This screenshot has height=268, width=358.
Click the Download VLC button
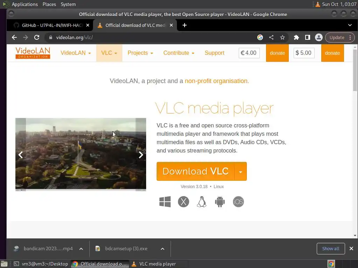(x=195, y=171)
